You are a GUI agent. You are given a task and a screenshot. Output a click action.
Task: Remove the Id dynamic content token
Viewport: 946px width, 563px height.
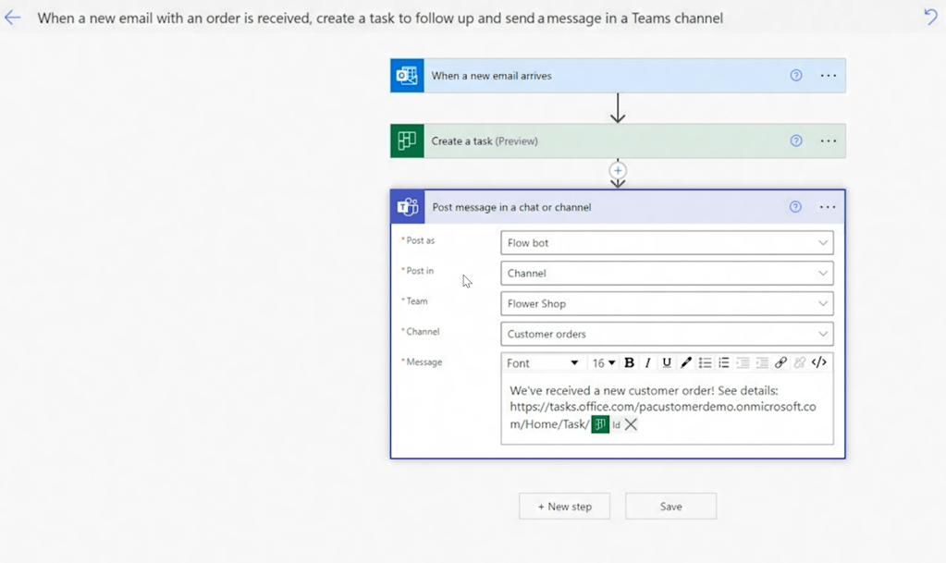631,424
